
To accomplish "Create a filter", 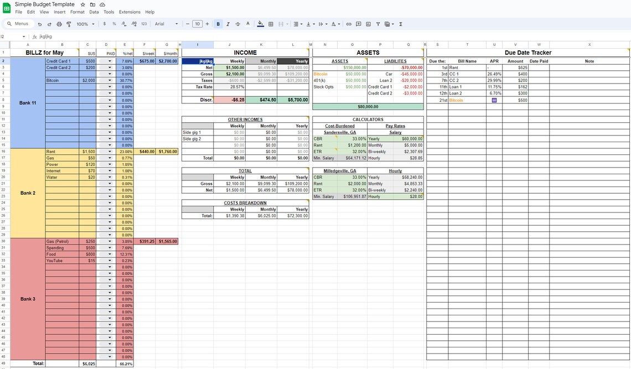I will click(x=377, y=24).
